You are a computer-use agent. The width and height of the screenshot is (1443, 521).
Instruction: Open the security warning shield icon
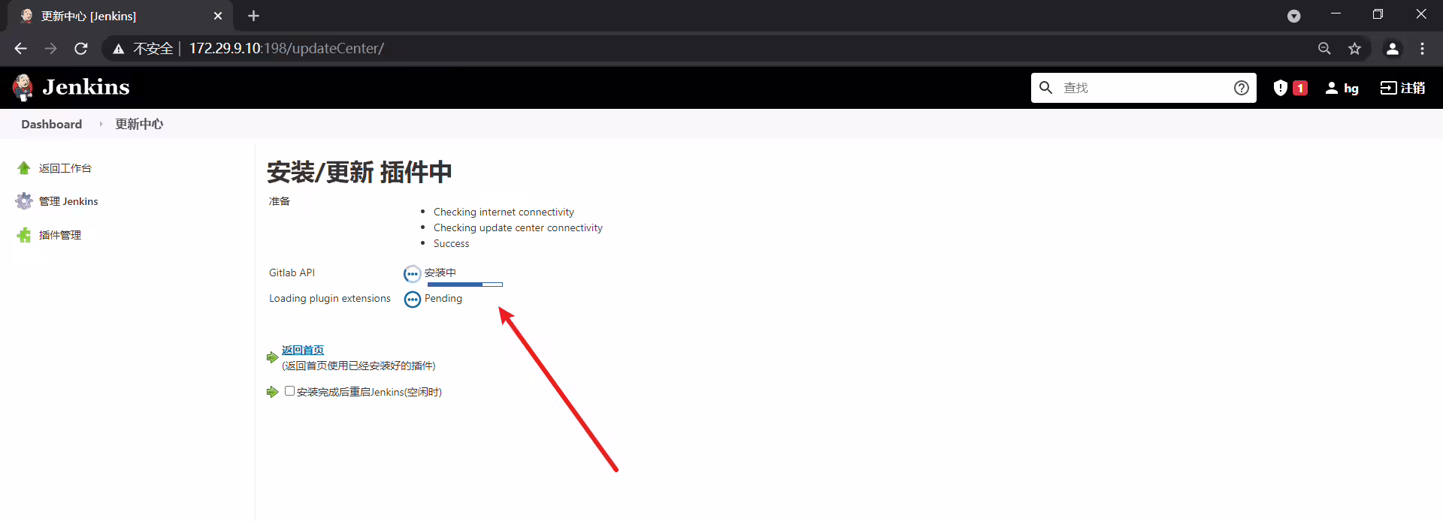pos(1281,88)
